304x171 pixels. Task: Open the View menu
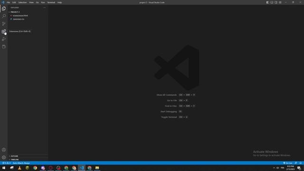click(x=31, y=2)
